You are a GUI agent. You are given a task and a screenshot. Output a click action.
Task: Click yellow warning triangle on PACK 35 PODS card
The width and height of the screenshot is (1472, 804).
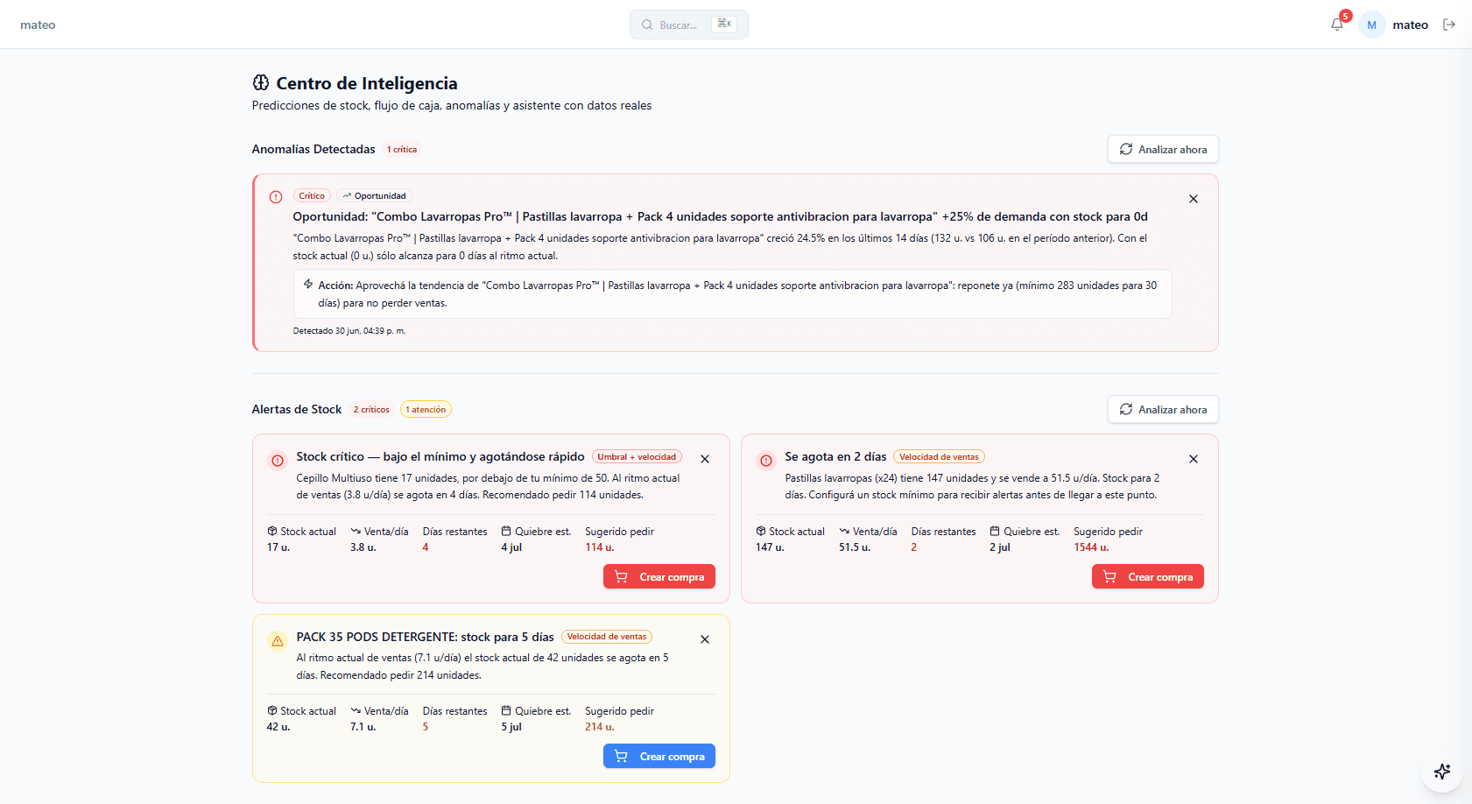click(x=278, y=641)
